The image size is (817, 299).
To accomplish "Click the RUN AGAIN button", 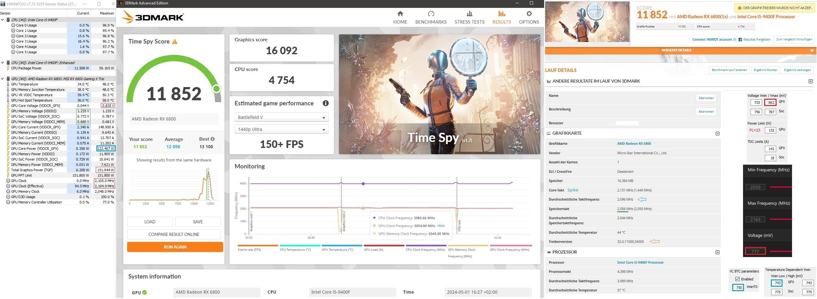I will (175, 247).
